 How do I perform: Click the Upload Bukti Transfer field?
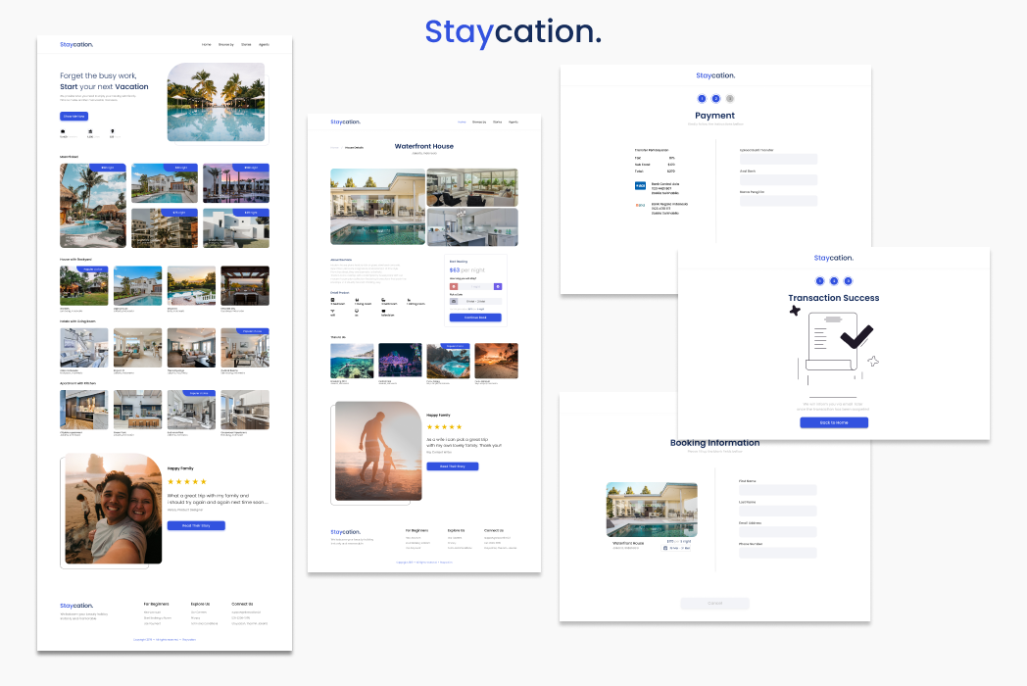(x=779, y=159)
